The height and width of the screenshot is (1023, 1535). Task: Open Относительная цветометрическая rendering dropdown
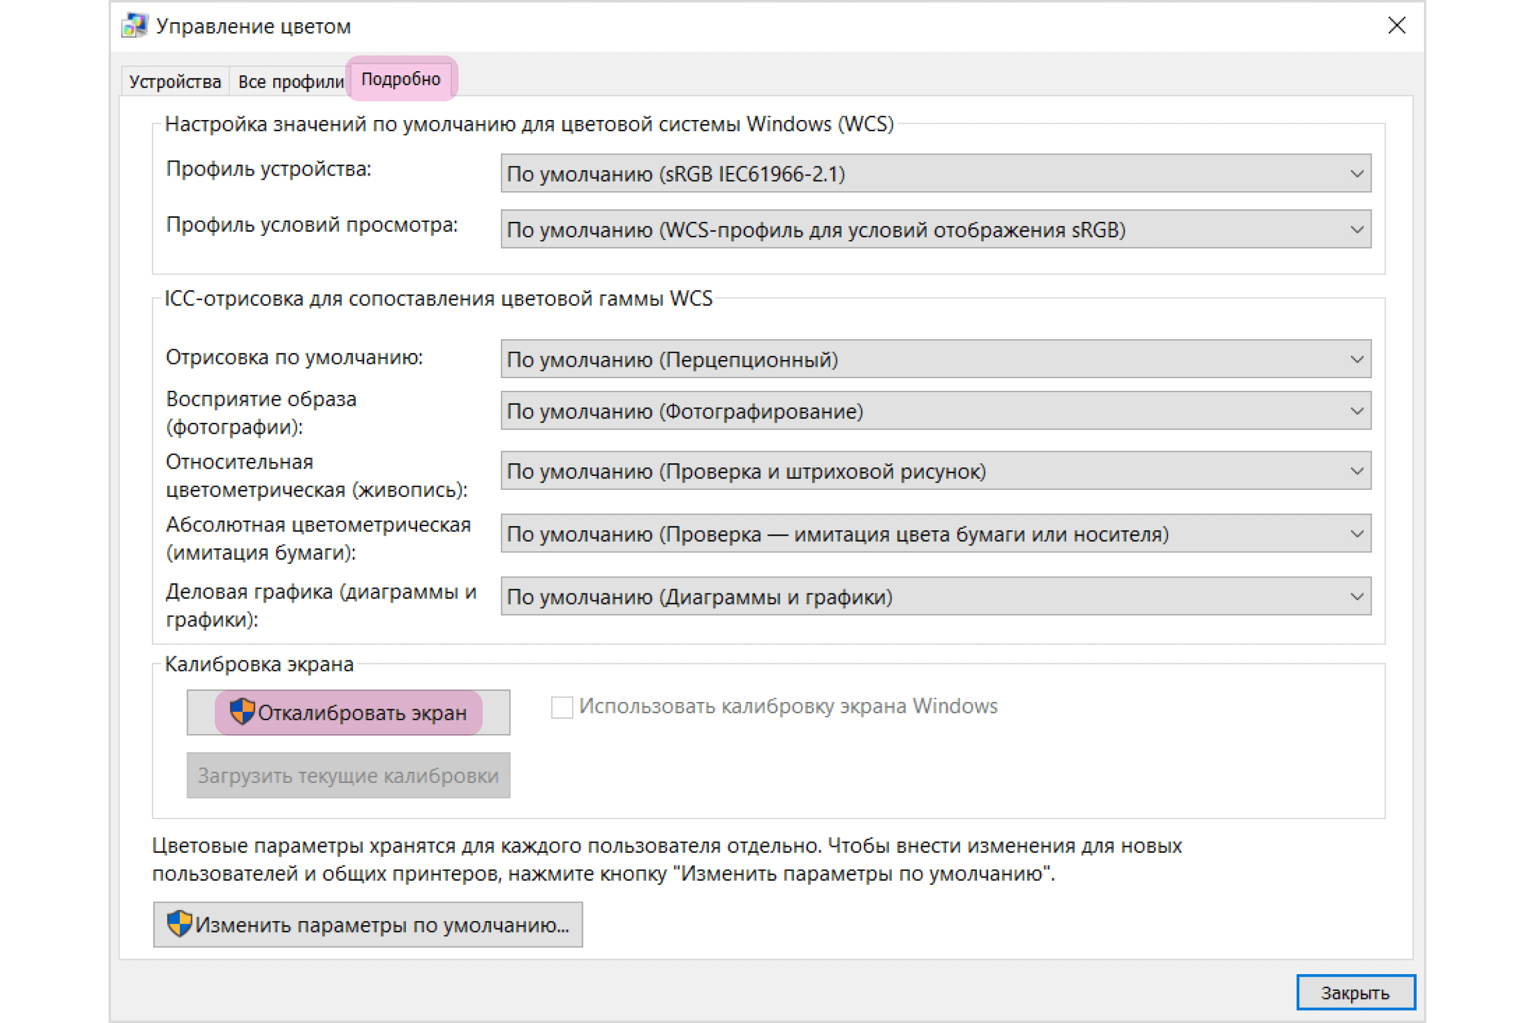(935, 471)
